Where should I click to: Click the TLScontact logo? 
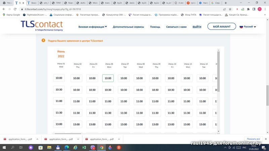[42, 26]
